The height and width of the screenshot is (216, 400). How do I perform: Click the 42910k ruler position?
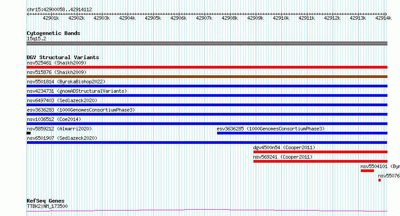(x=281, y=18)
